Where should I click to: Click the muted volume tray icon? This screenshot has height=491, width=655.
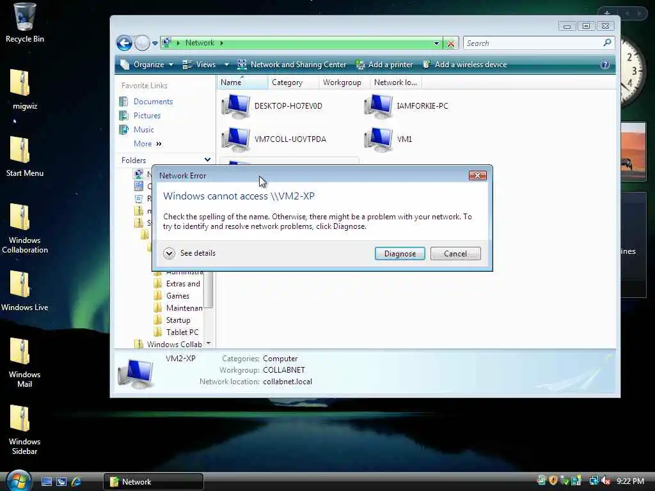(606, 481)
